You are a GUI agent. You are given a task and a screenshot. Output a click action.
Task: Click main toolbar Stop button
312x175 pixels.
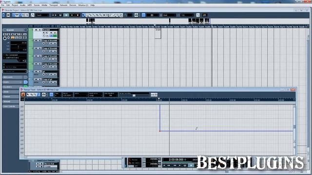coord(66,15)
